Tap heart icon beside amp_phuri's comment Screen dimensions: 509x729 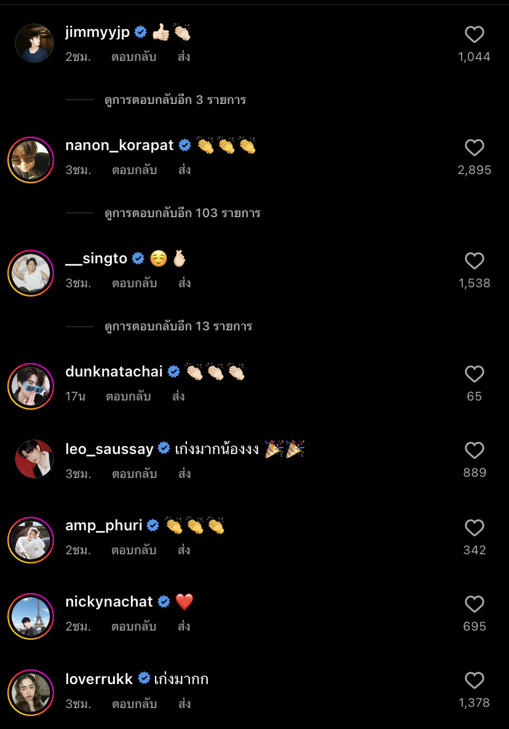point(474,528)
